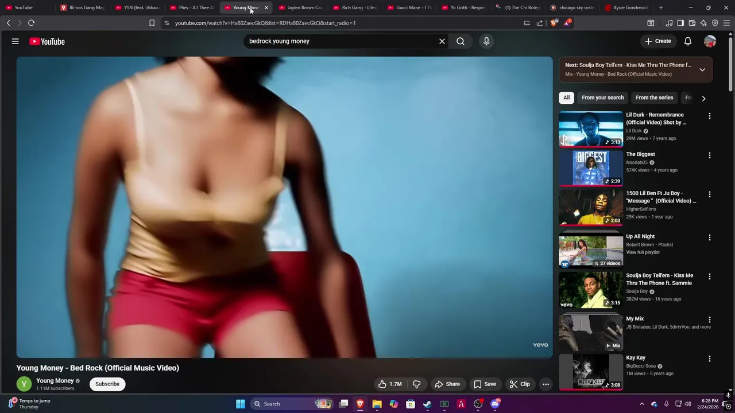Click the address bar share icon
This screenshot has height=413, width=735.
540,23
